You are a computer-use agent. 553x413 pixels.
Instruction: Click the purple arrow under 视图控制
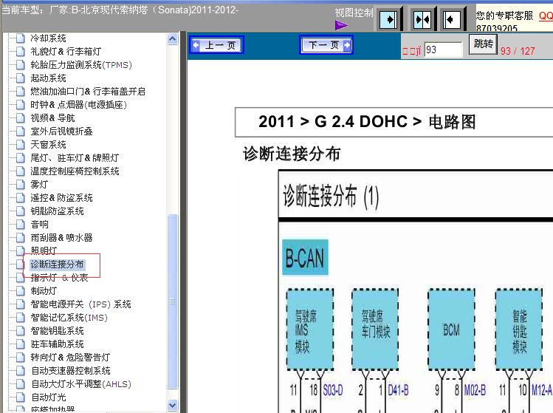[341, 25]
